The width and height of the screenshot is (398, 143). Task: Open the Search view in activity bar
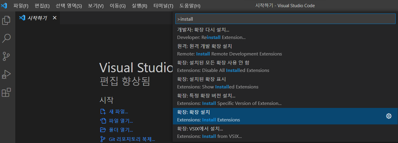(x=6, y=38)
